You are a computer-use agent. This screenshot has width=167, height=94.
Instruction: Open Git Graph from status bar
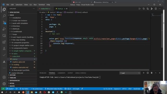(x=76, y=89)
